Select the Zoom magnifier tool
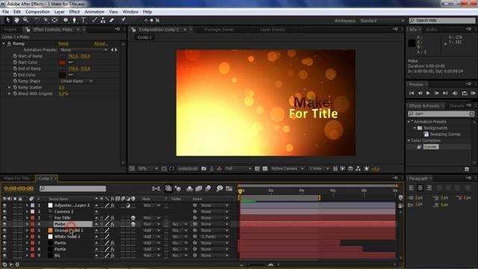This screenshot has height=269, width=478. pos(26,20)
